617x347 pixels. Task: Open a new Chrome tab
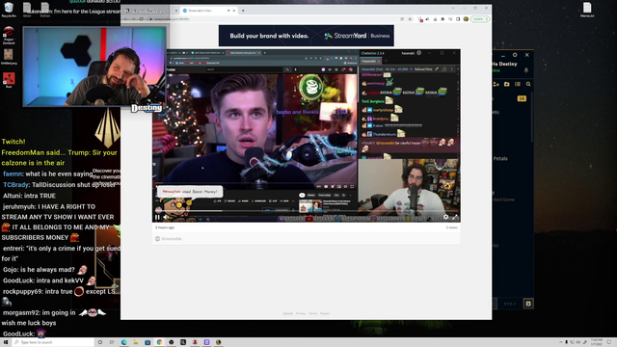(243, 11)
